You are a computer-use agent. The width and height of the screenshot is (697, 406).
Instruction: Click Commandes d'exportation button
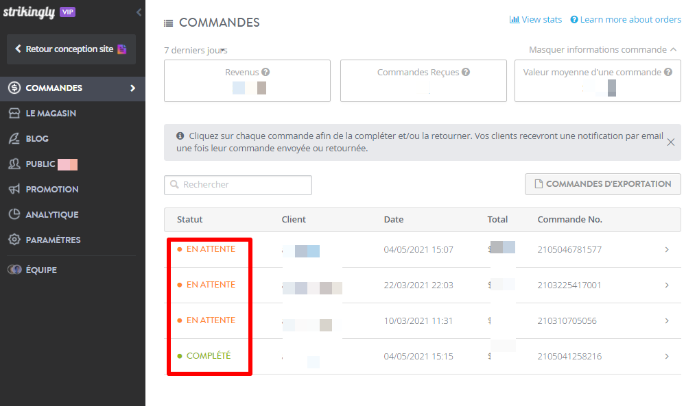[602, 183]
